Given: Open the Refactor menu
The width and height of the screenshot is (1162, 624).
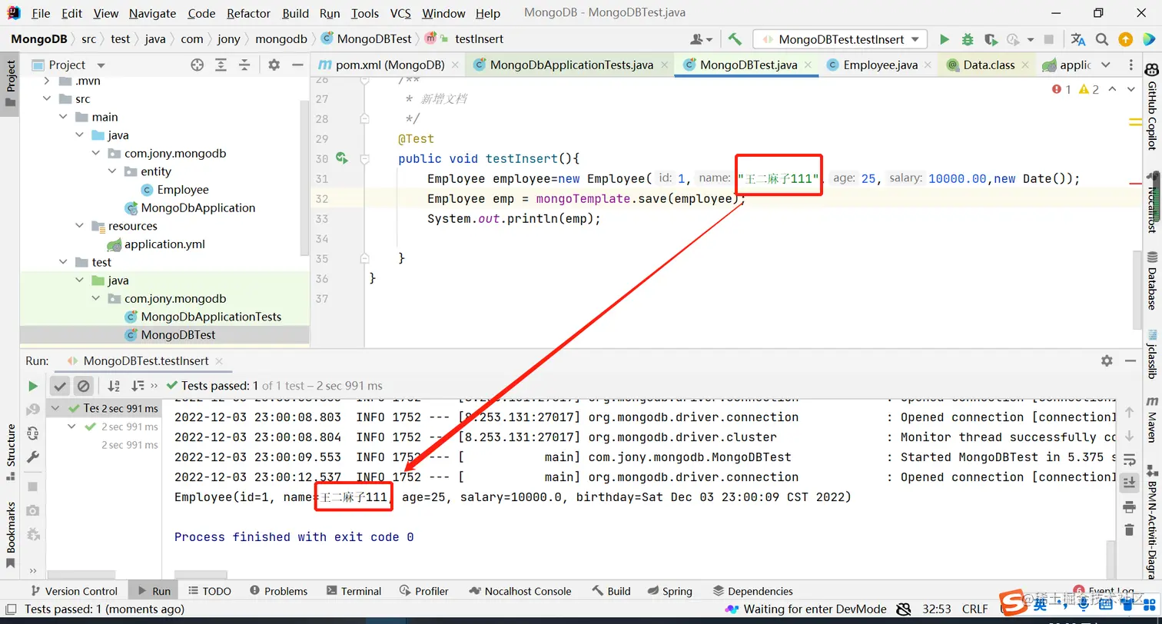Looking at the screenshot, I should 249,13.
